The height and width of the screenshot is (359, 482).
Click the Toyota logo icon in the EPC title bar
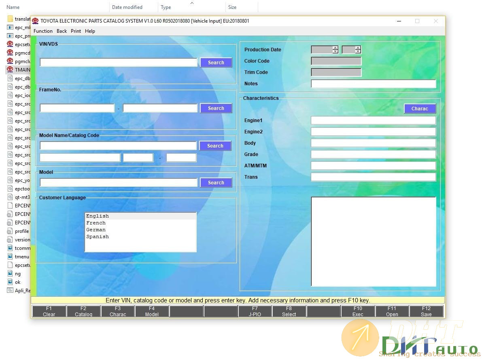tap(35, 21)
